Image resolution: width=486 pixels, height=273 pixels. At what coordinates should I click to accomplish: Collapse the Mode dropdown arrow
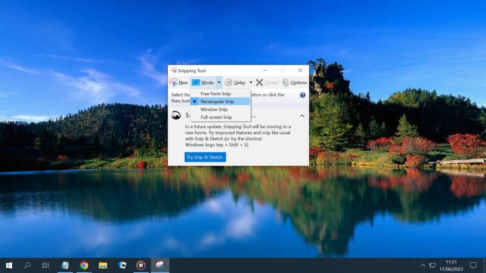pos(219,83)
